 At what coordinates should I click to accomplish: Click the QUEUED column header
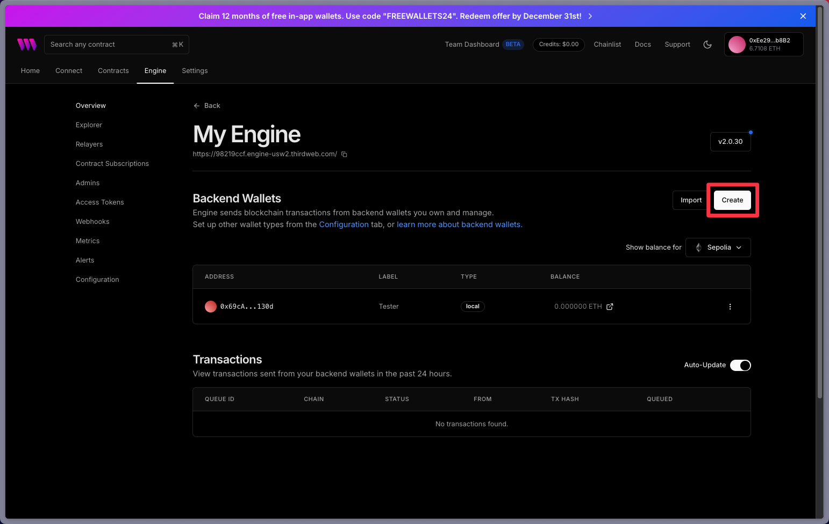[660, 399]
